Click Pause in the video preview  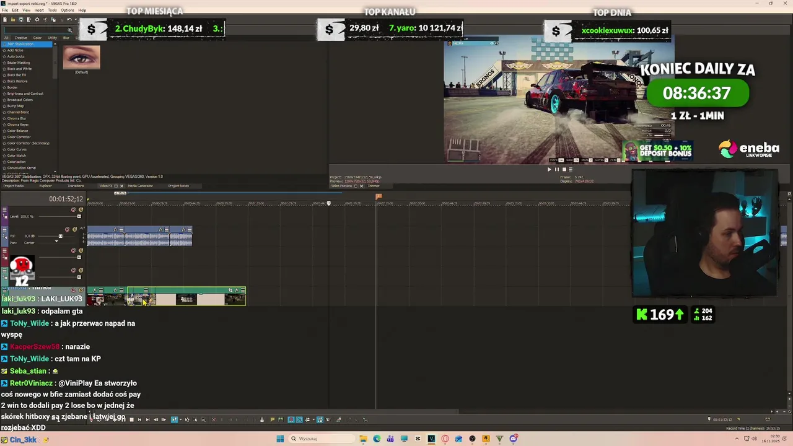pos(556,169)
